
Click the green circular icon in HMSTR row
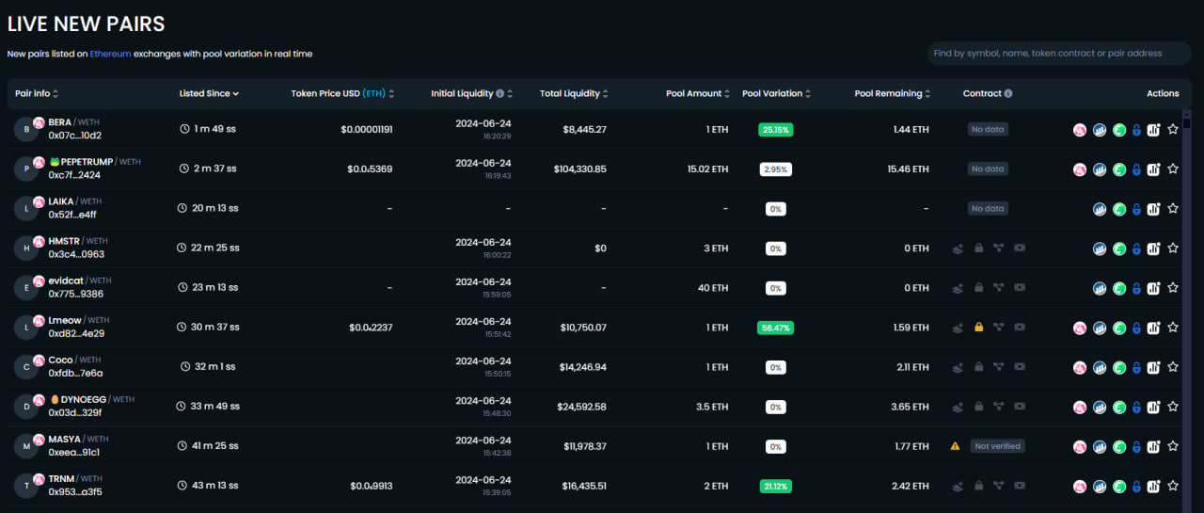tap(1119, 248)
